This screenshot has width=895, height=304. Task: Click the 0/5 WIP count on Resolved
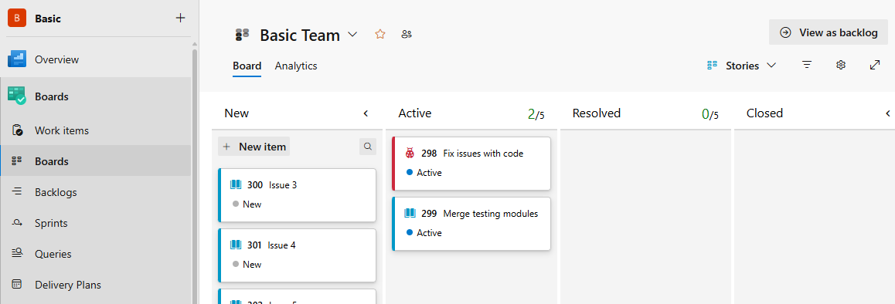(710, 114)
